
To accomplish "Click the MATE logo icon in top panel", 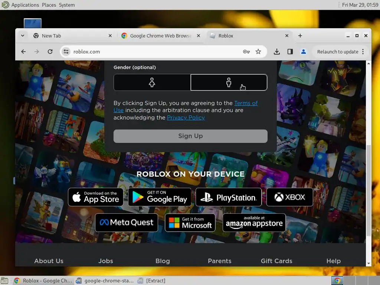I will pyautogui.click(x=5, y=4).
